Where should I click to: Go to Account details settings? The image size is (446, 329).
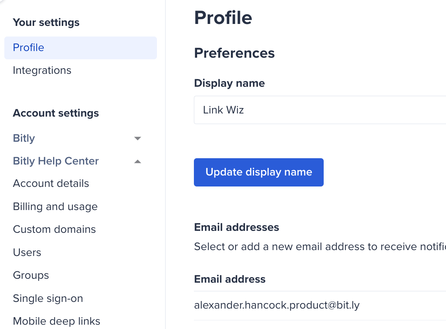[x=51, y=183]
